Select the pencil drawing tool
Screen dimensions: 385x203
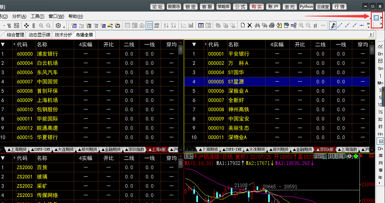click(333, 25)
